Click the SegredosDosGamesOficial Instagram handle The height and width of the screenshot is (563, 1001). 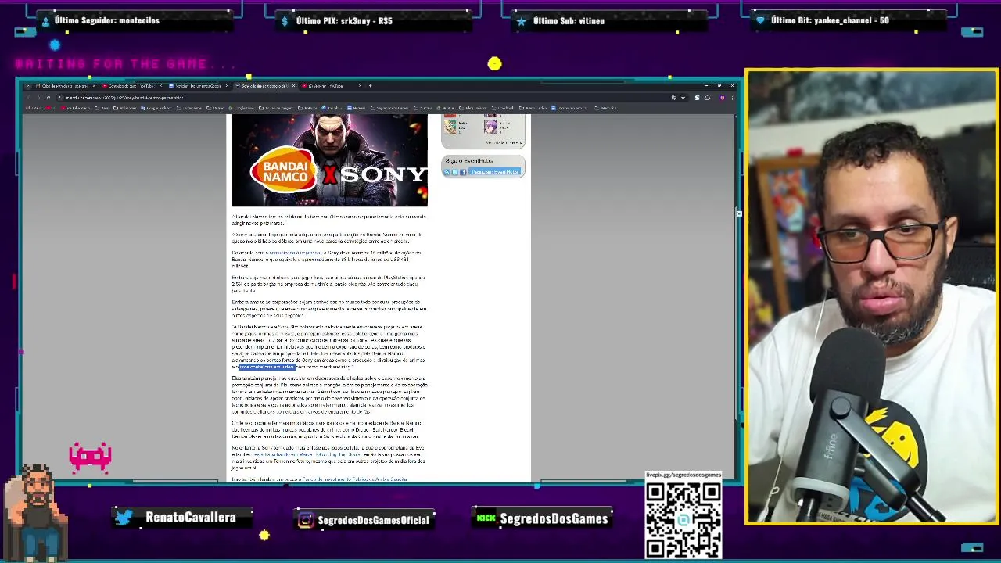coord(374,520)
